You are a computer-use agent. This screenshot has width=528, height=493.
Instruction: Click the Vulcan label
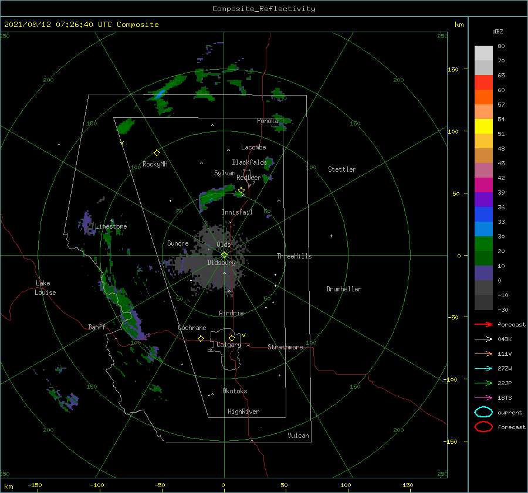(x=298, y=436)
